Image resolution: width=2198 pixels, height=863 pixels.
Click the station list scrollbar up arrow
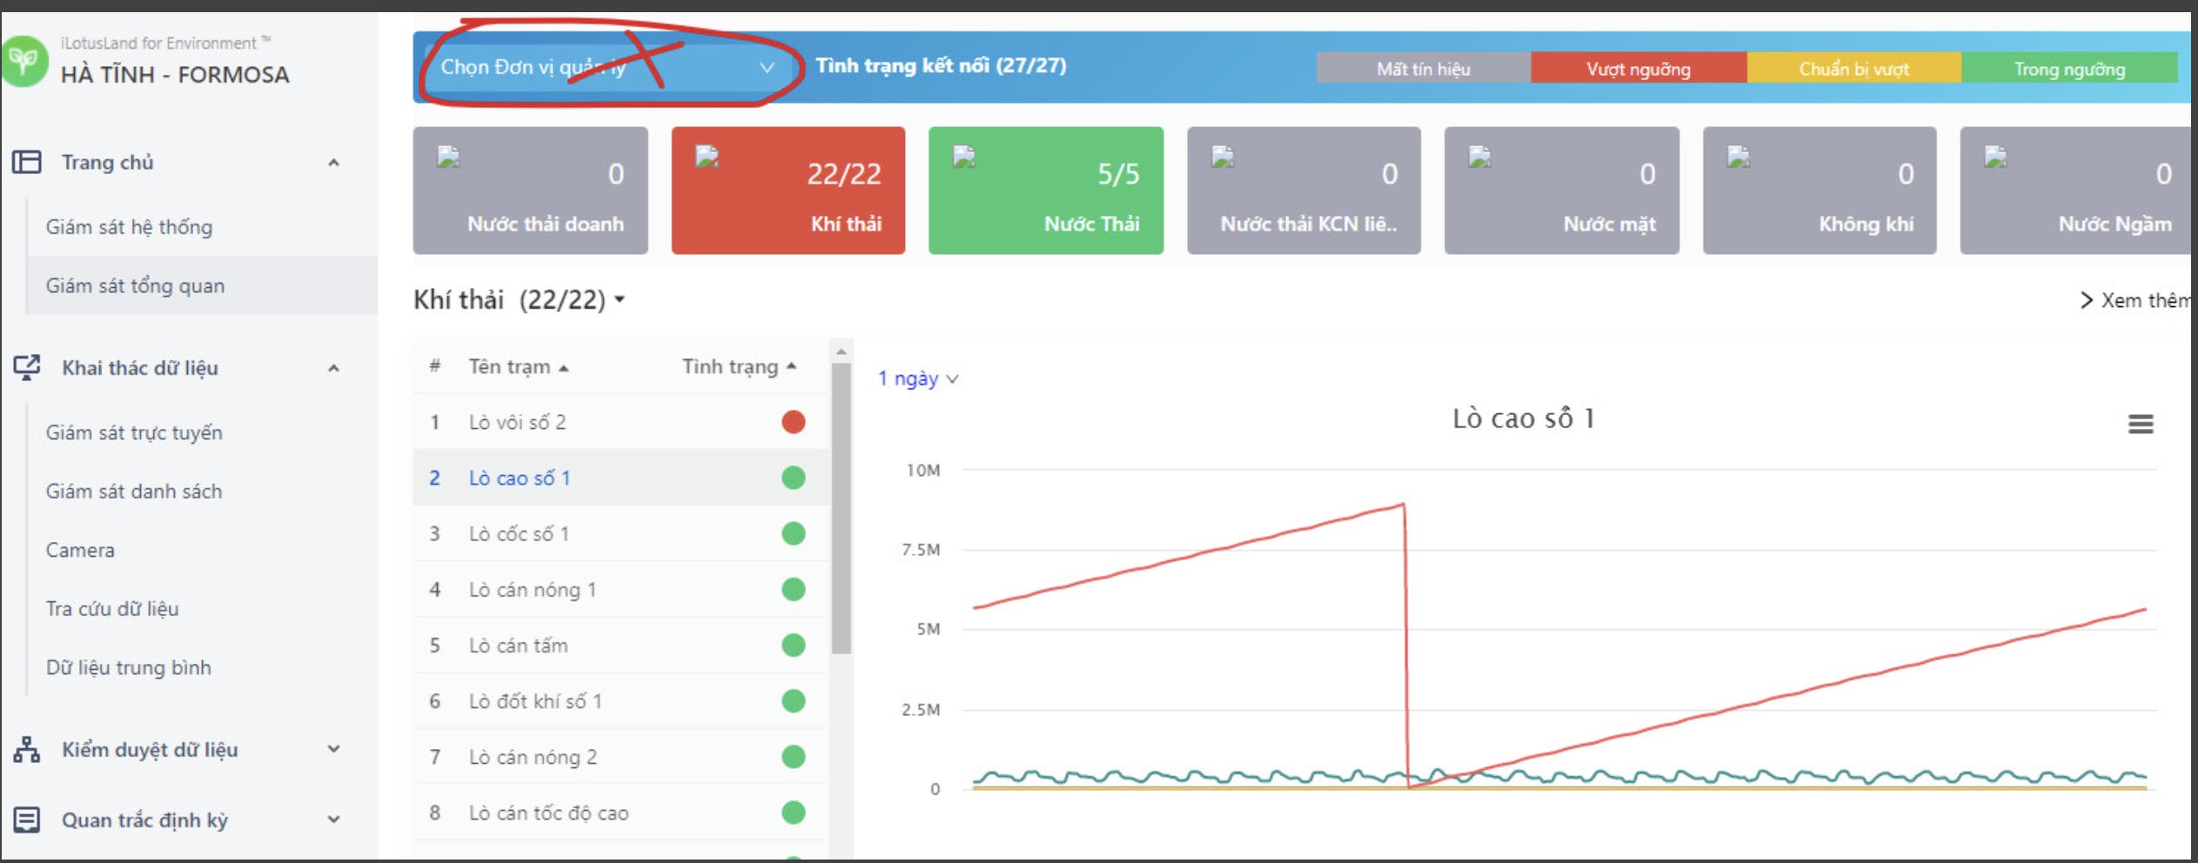click(841, 351)
